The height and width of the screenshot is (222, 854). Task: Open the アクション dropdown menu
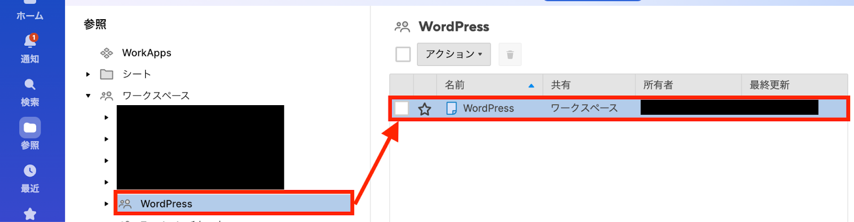[x=454, y=54]
